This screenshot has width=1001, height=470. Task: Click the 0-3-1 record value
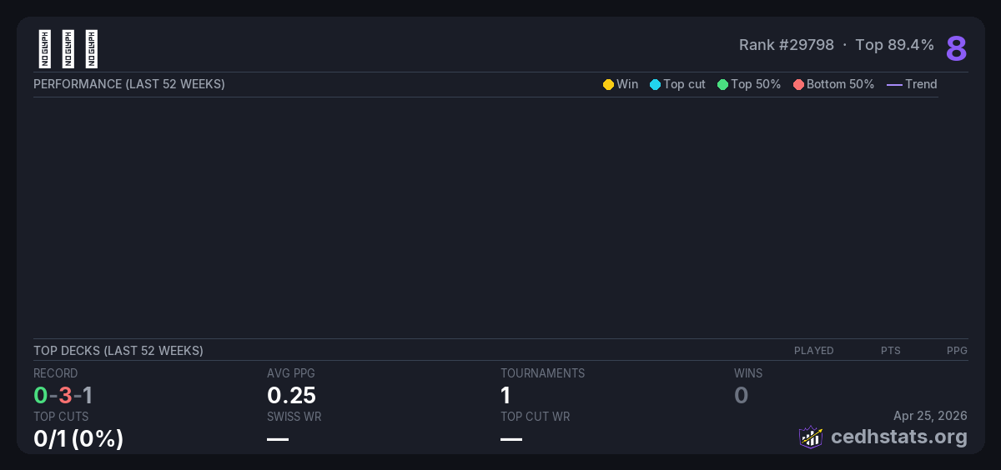(63, 395)
